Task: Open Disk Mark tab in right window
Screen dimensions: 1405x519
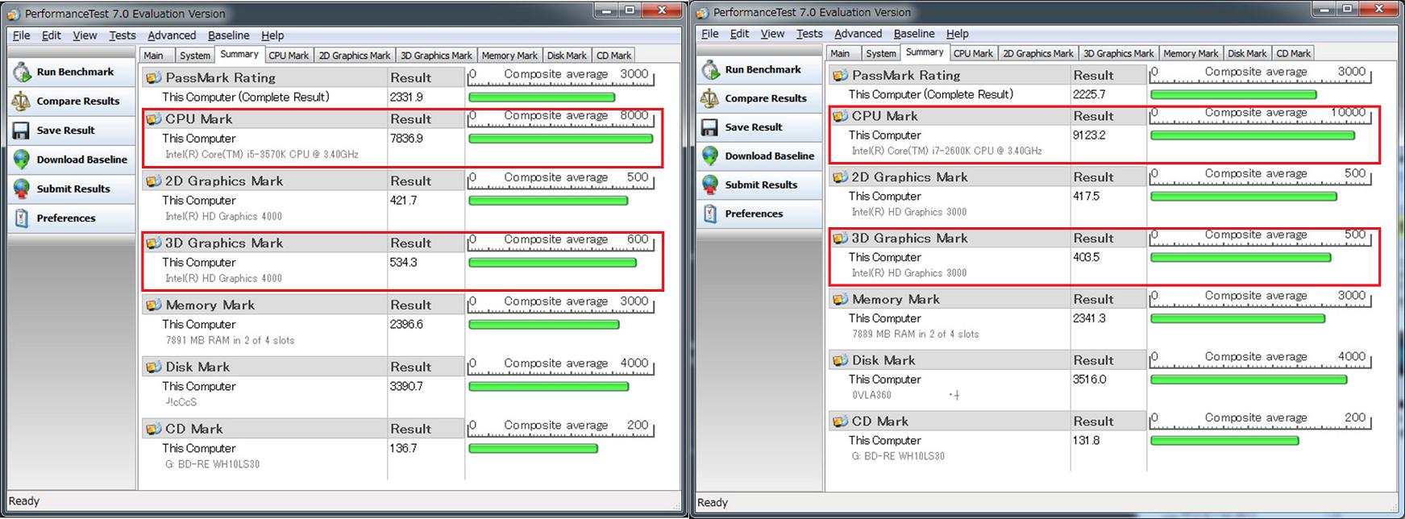Action: [x=1247, y=53]
